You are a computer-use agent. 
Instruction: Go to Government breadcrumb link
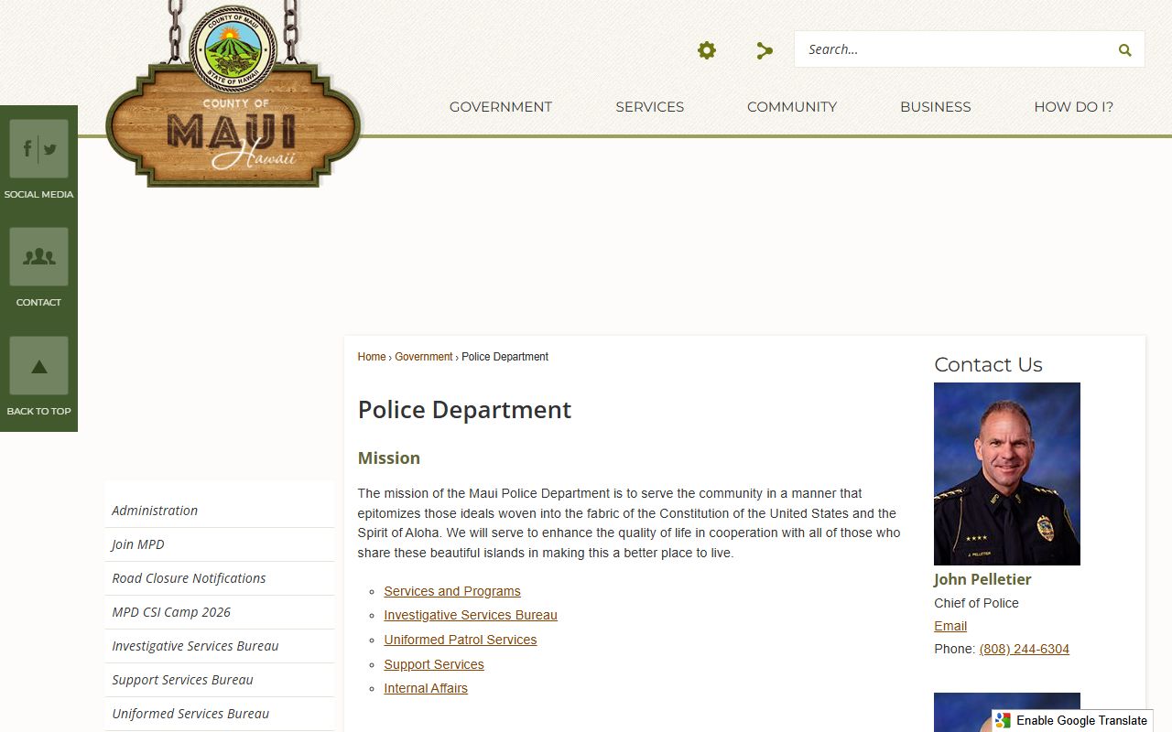point(424,357)
